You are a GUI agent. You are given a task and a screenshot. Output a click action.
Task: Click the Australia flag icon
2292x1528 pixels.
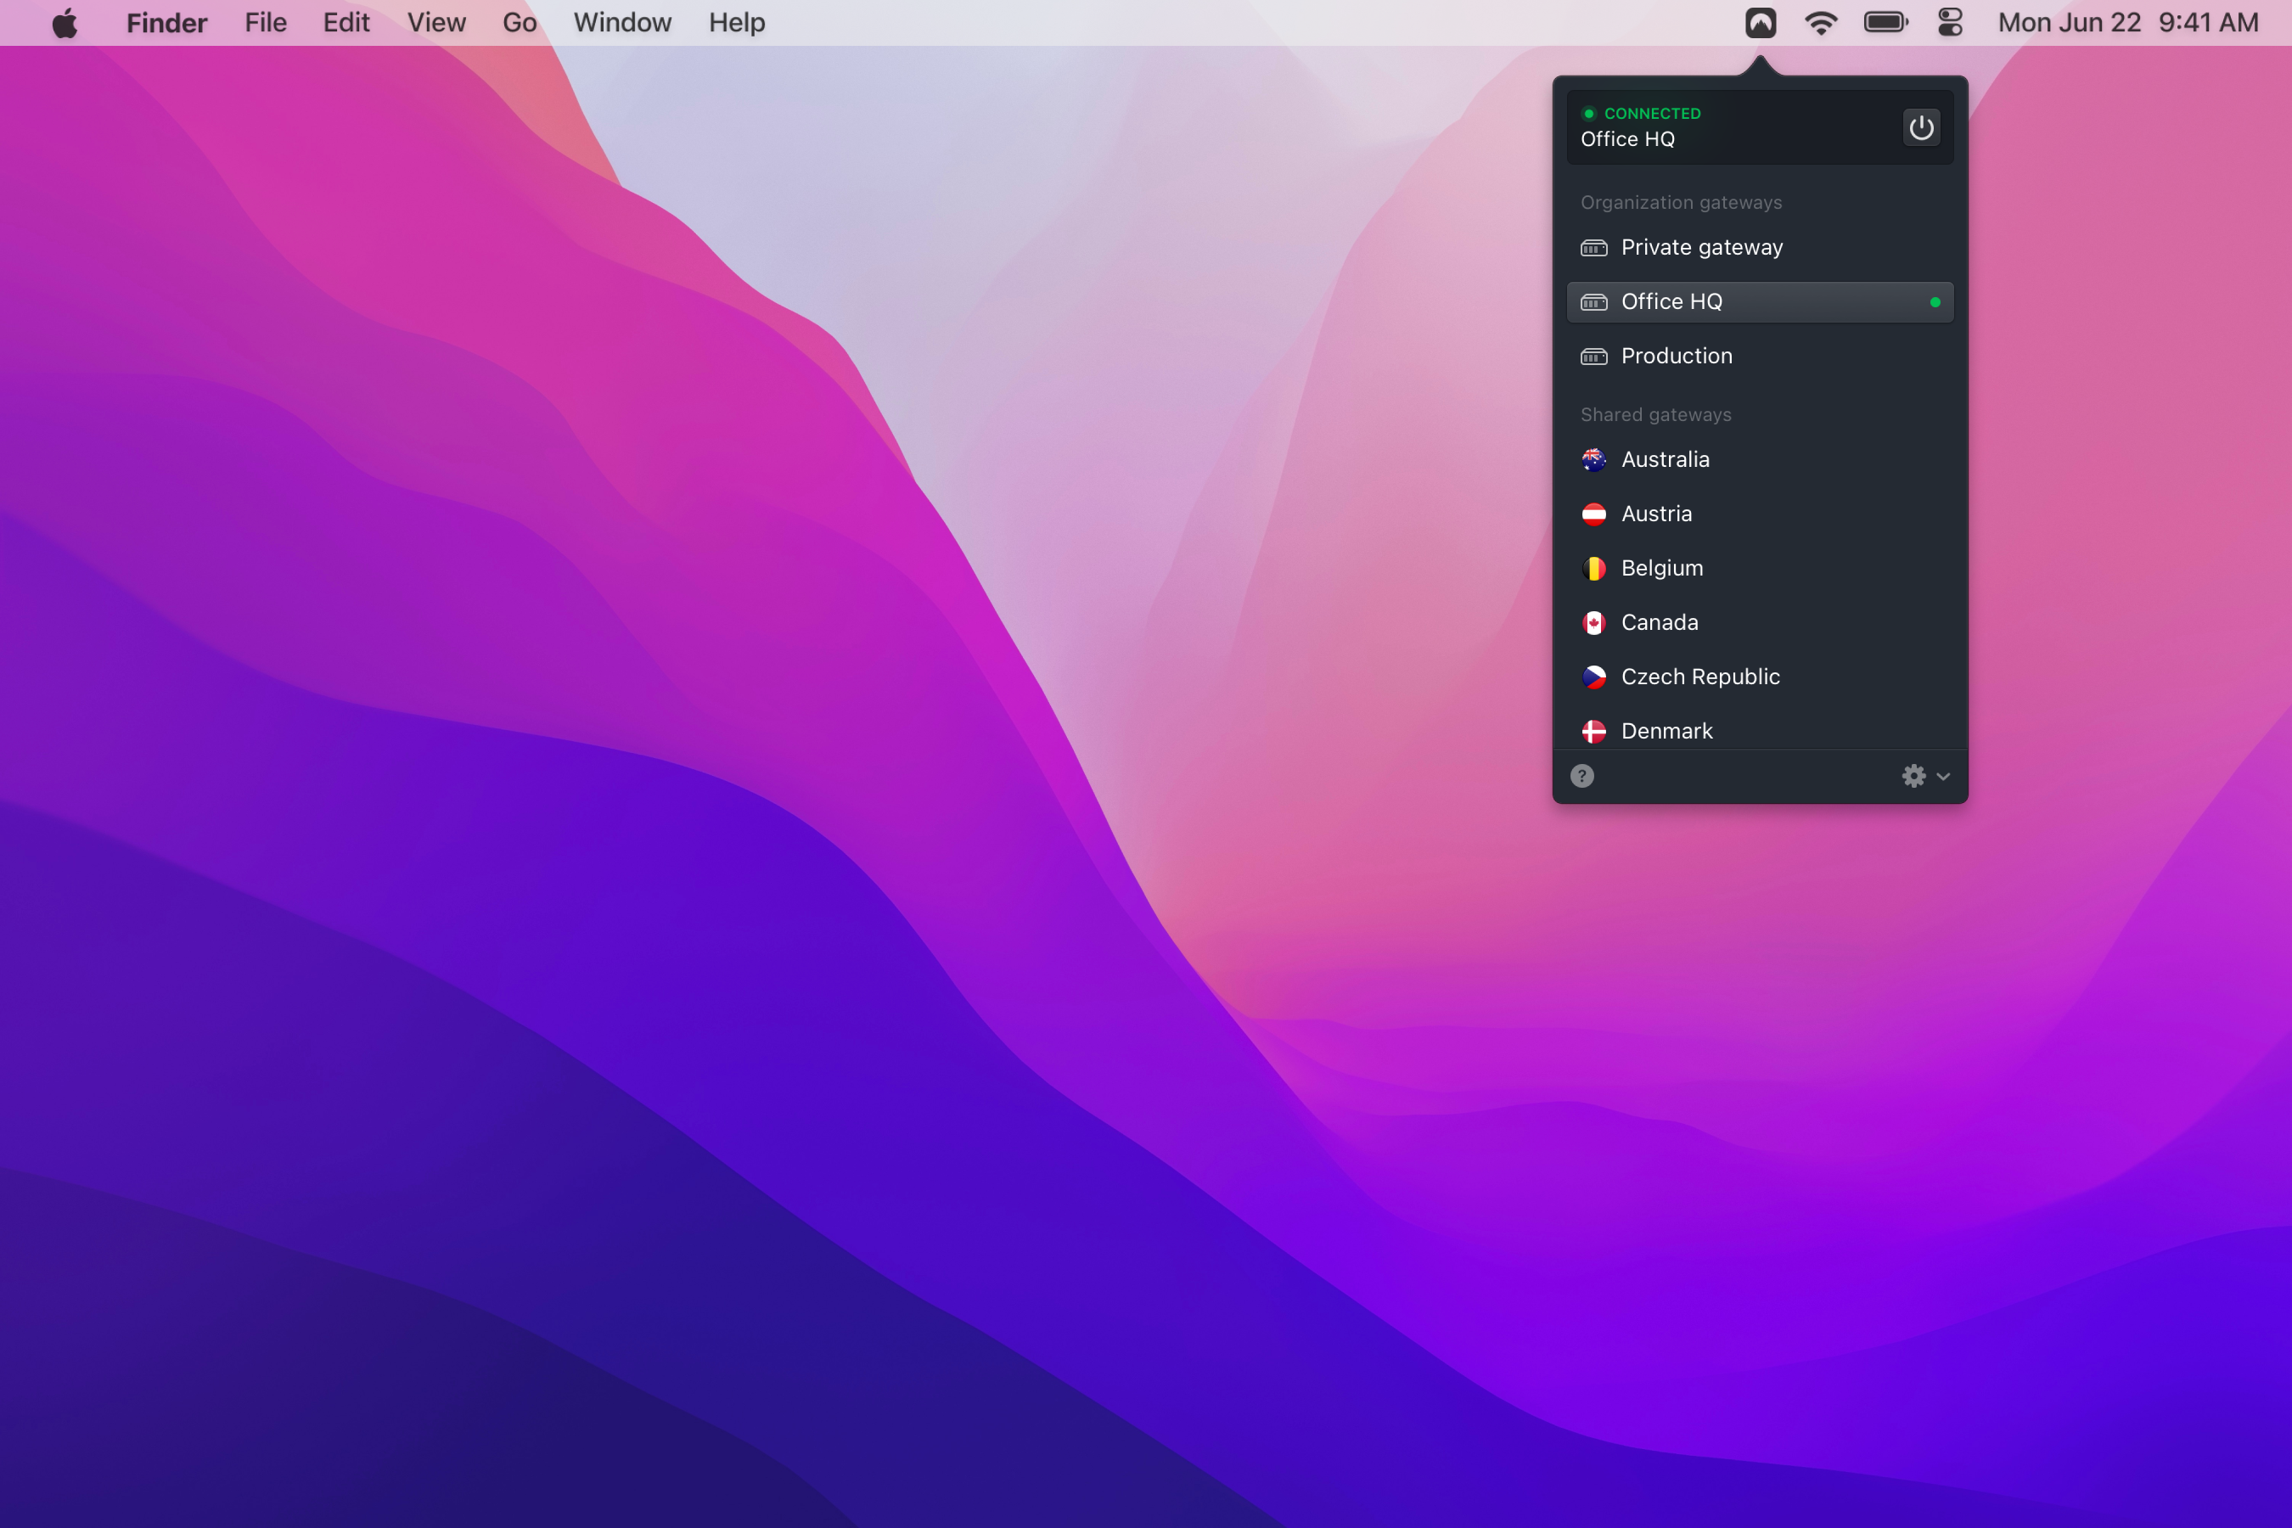pyautogui.click(x=1593, y=460)
